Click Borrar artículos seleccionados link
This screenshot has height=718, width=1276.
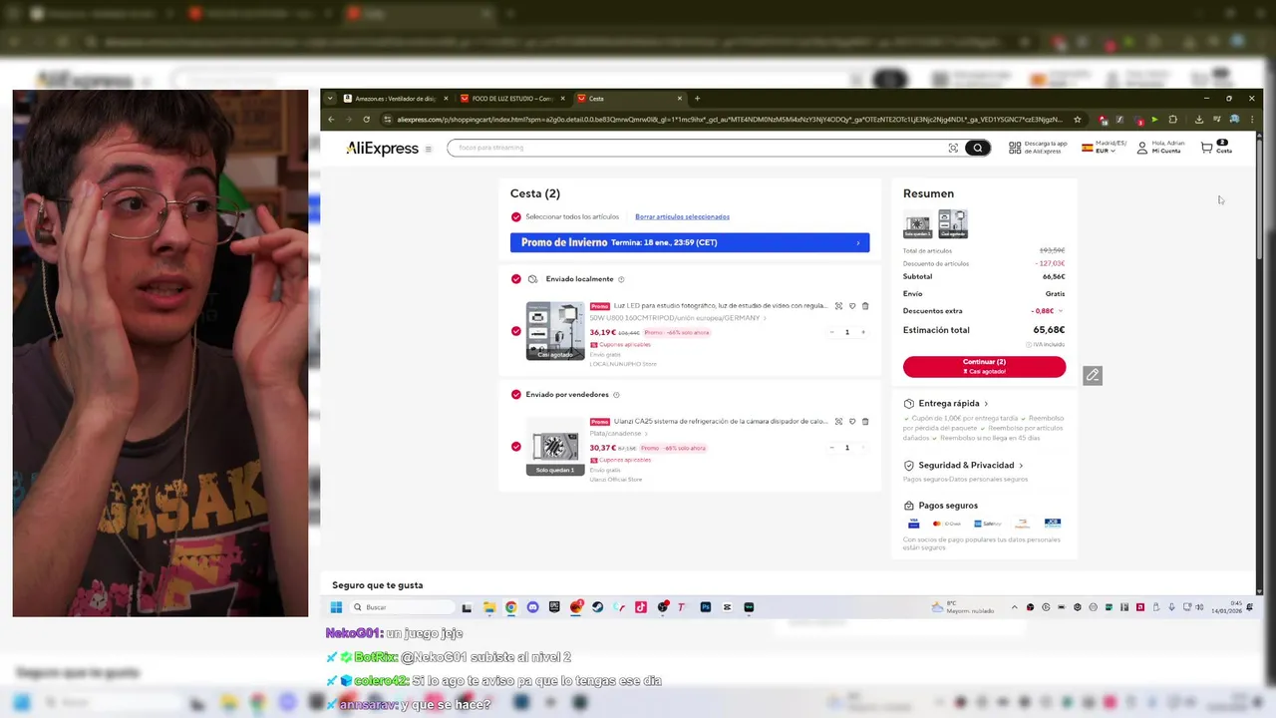682,216
